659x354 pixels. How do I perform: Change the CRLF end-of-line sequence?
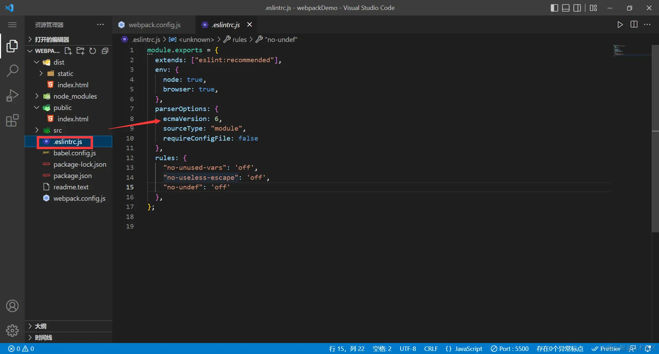pos(431,349)
